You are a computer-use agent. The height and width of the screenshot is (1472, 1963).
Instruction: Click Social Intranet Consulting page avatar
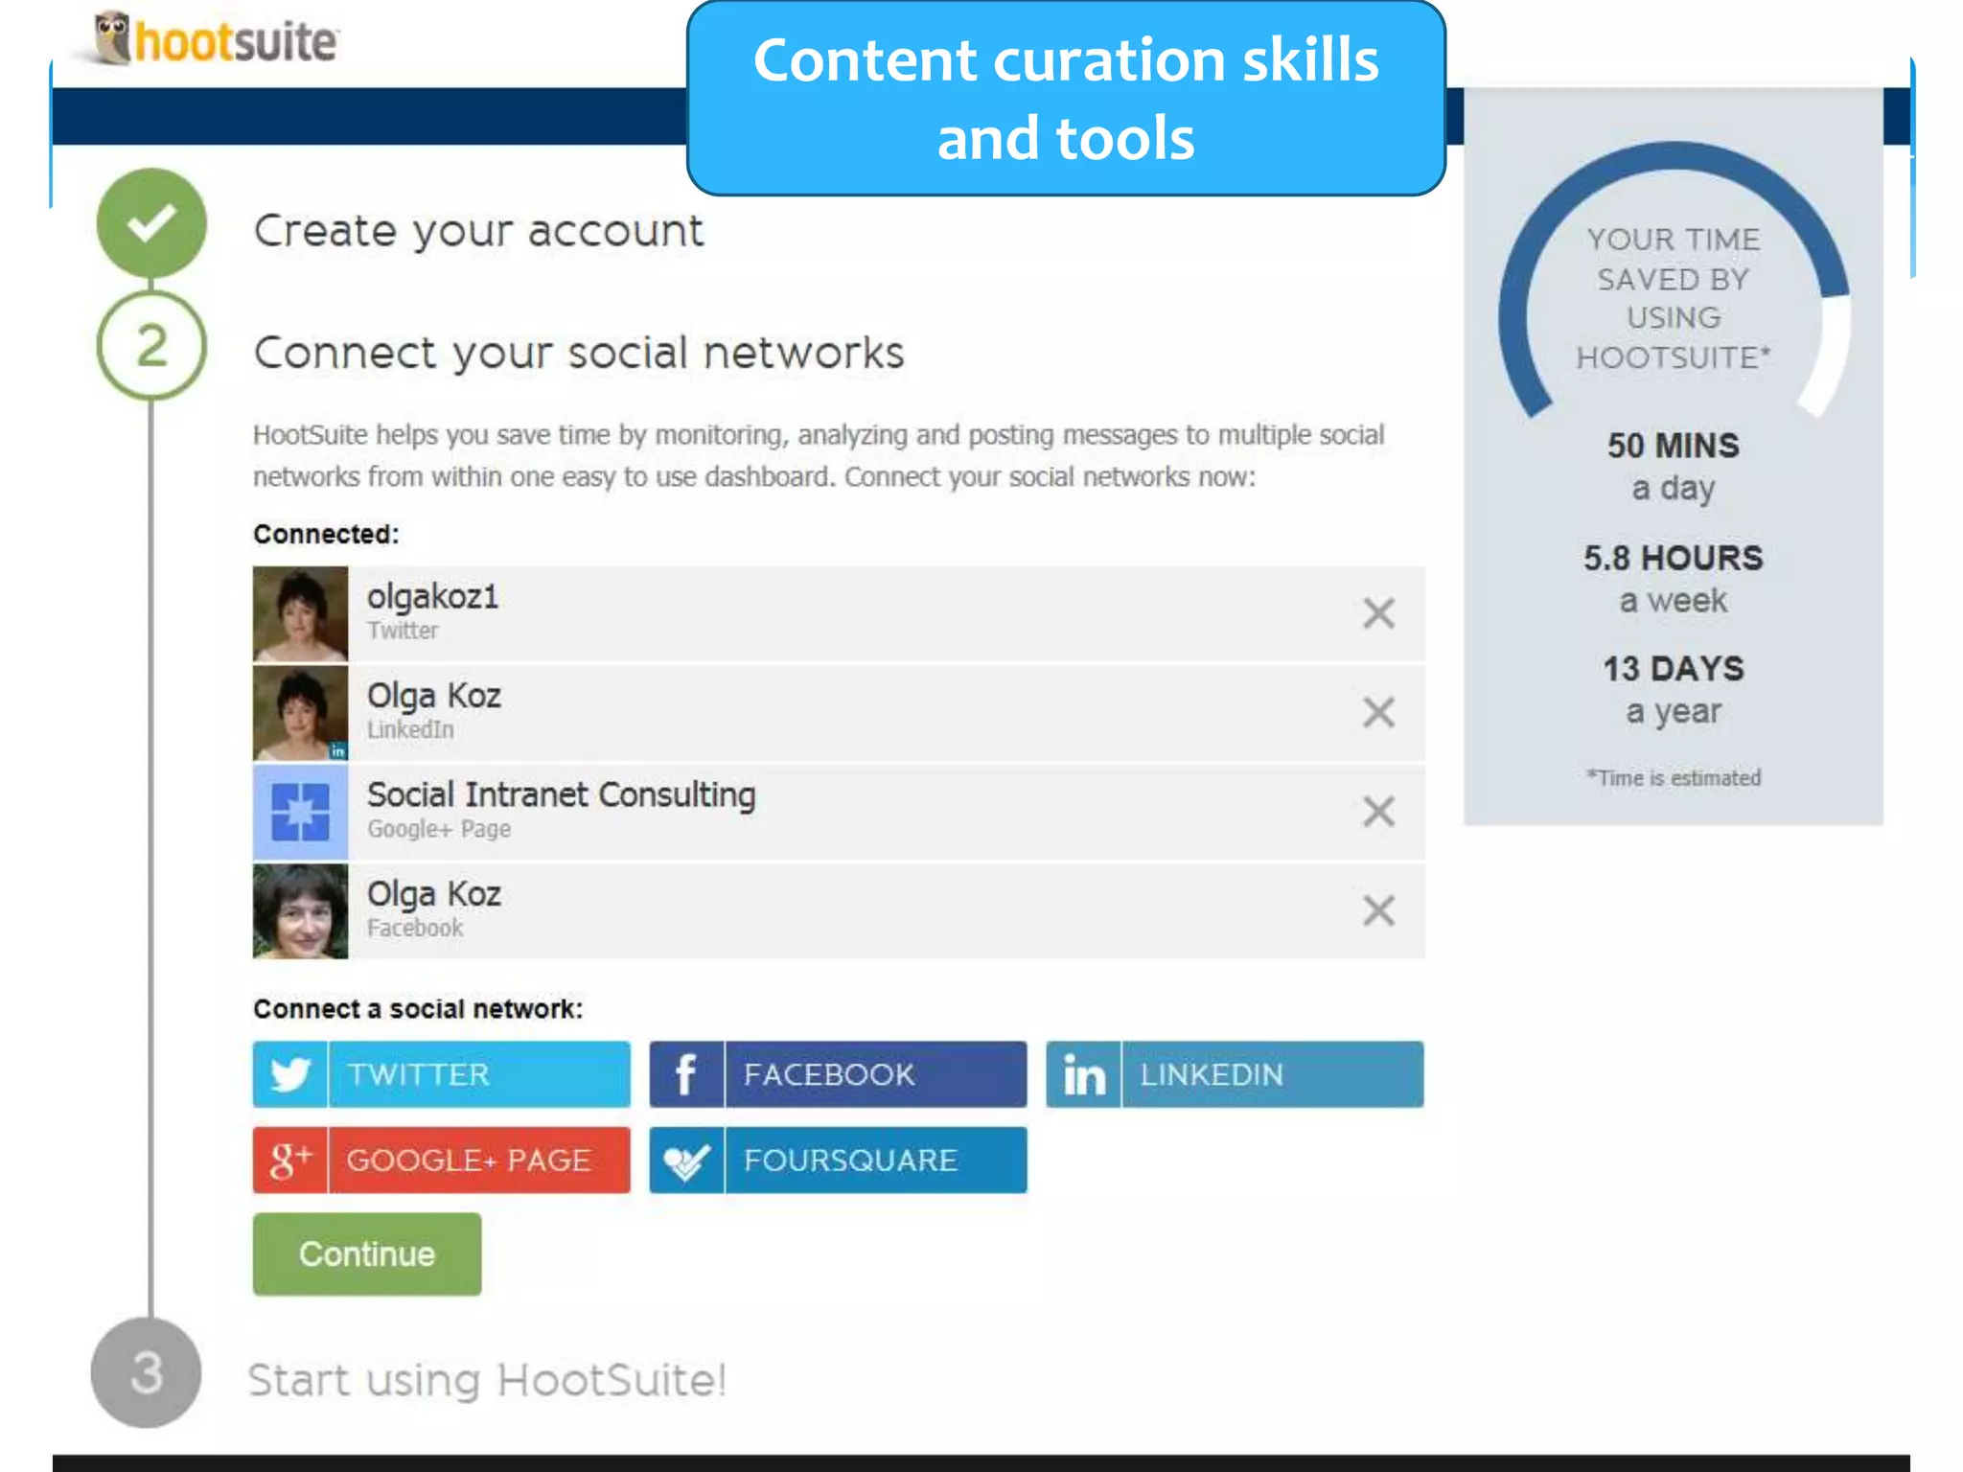coord(300,812)
